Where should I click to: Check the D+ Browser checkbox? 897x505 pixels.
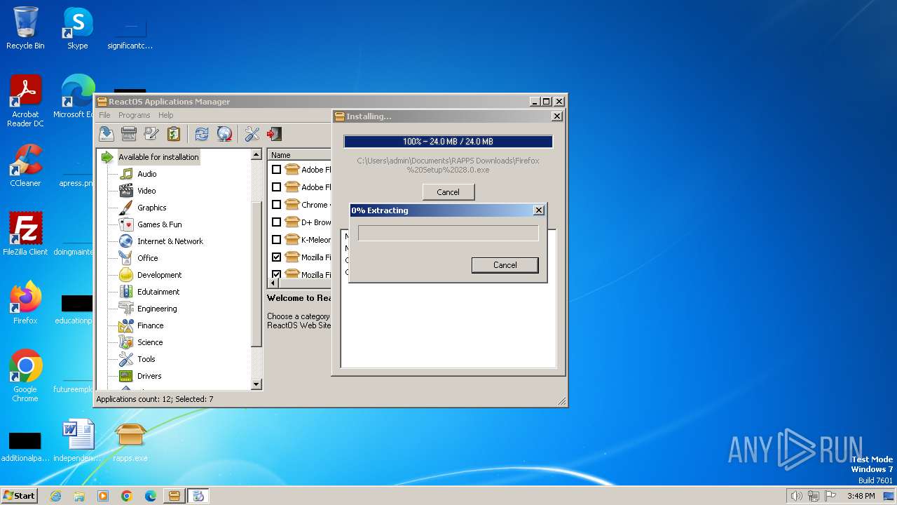point(276,222)
